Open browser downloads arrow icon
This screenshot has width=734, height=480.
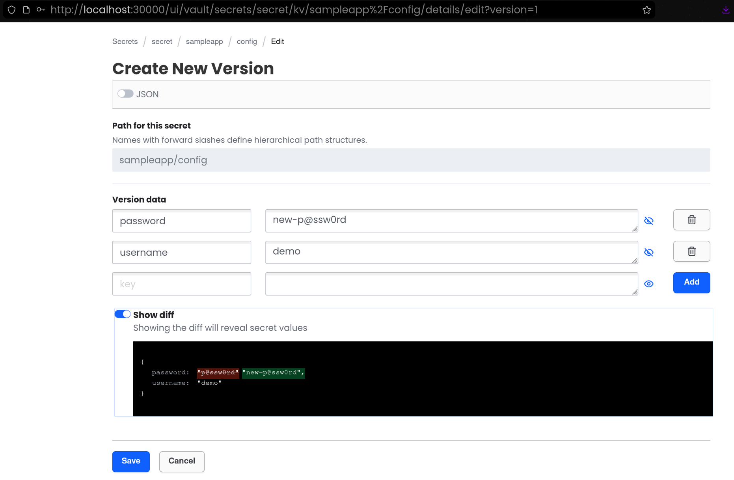(x=726, y=10)
